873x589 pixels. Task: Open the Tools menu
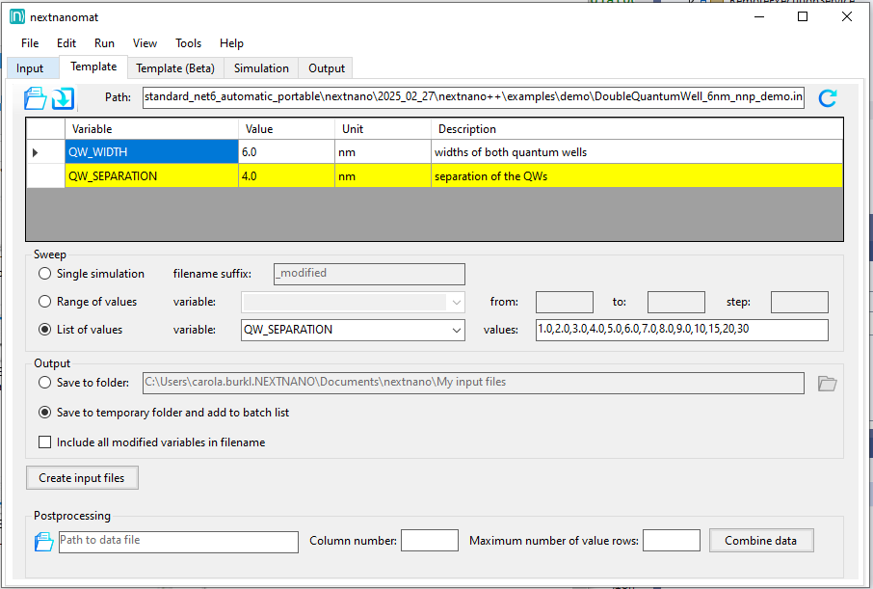coord(188,43)
